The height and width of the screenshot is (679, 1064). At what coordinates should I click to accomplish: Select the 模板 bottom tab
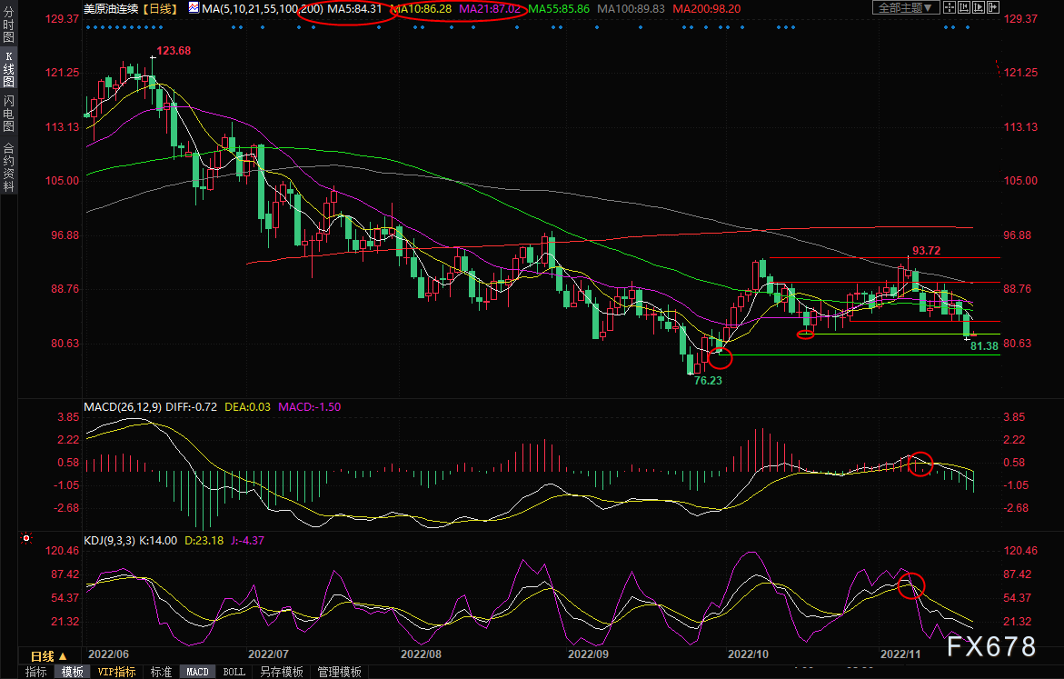73,672
